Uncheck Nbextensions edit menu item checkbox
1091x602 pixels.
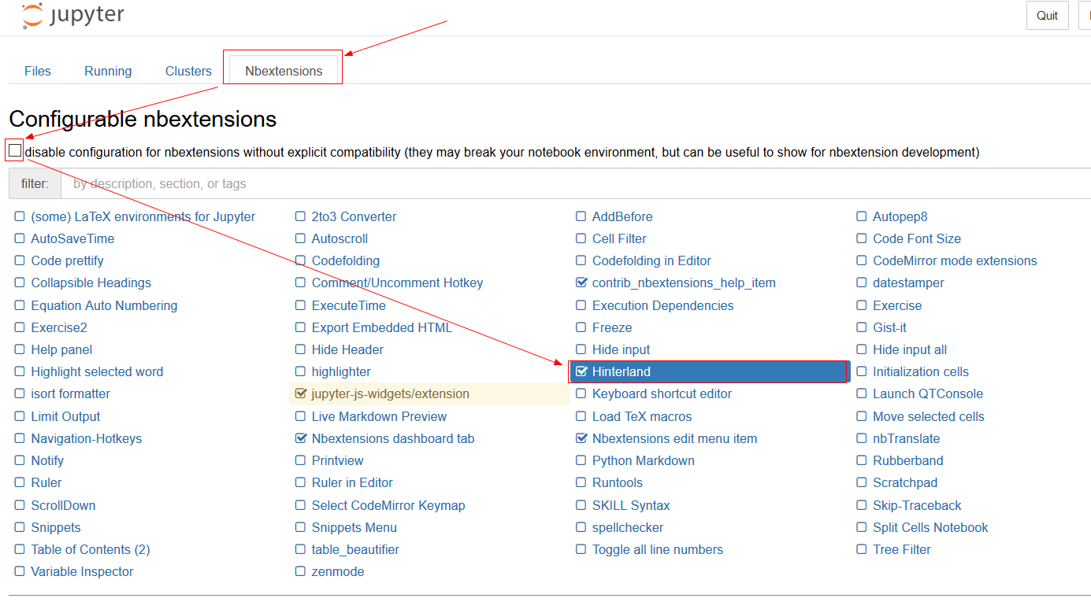click(582, 438)
